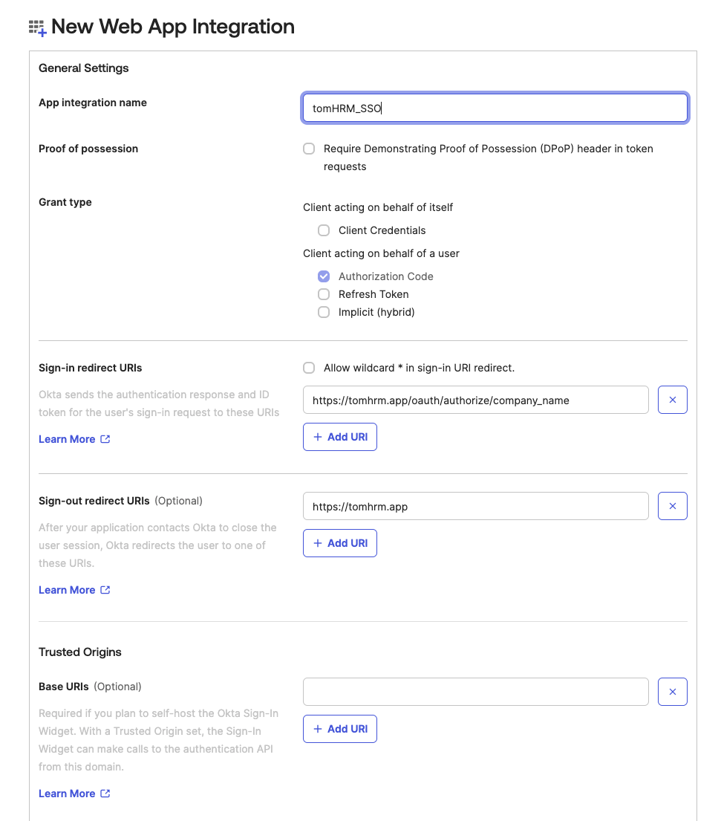Click the empty Base URIs input field
The height and width of the screenshot is (821, 721).
[476, 692]
